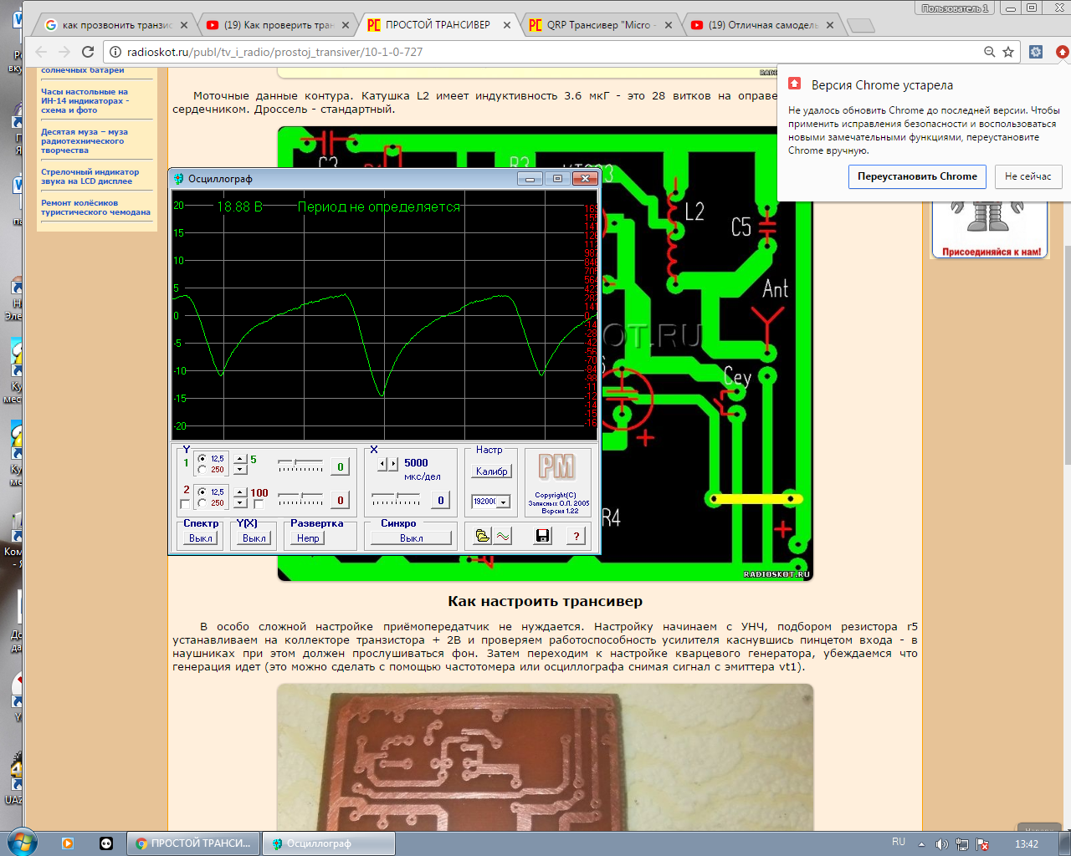The width and height of the screenshot is (1071, 856).
Task: Open Windows Start menu orb
Action: coord(22,843)
